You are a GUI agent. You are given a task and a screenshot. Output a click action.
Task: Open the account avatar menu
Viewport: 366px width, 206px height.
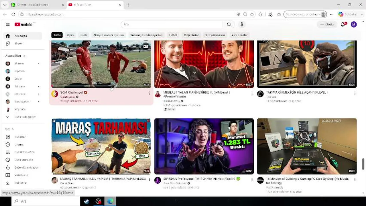coord(354,24)
